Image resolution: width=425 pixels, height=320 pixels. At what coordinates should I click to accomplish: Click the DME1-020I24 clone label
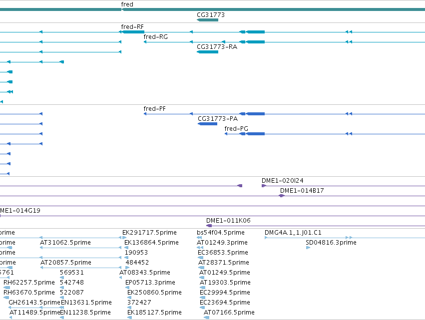[x=283, y=181]
